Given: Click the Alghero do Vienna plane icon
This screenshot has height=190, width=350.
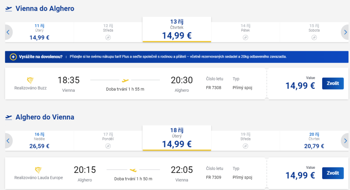Looking at the screenshot, I should (x=9, y=117).
